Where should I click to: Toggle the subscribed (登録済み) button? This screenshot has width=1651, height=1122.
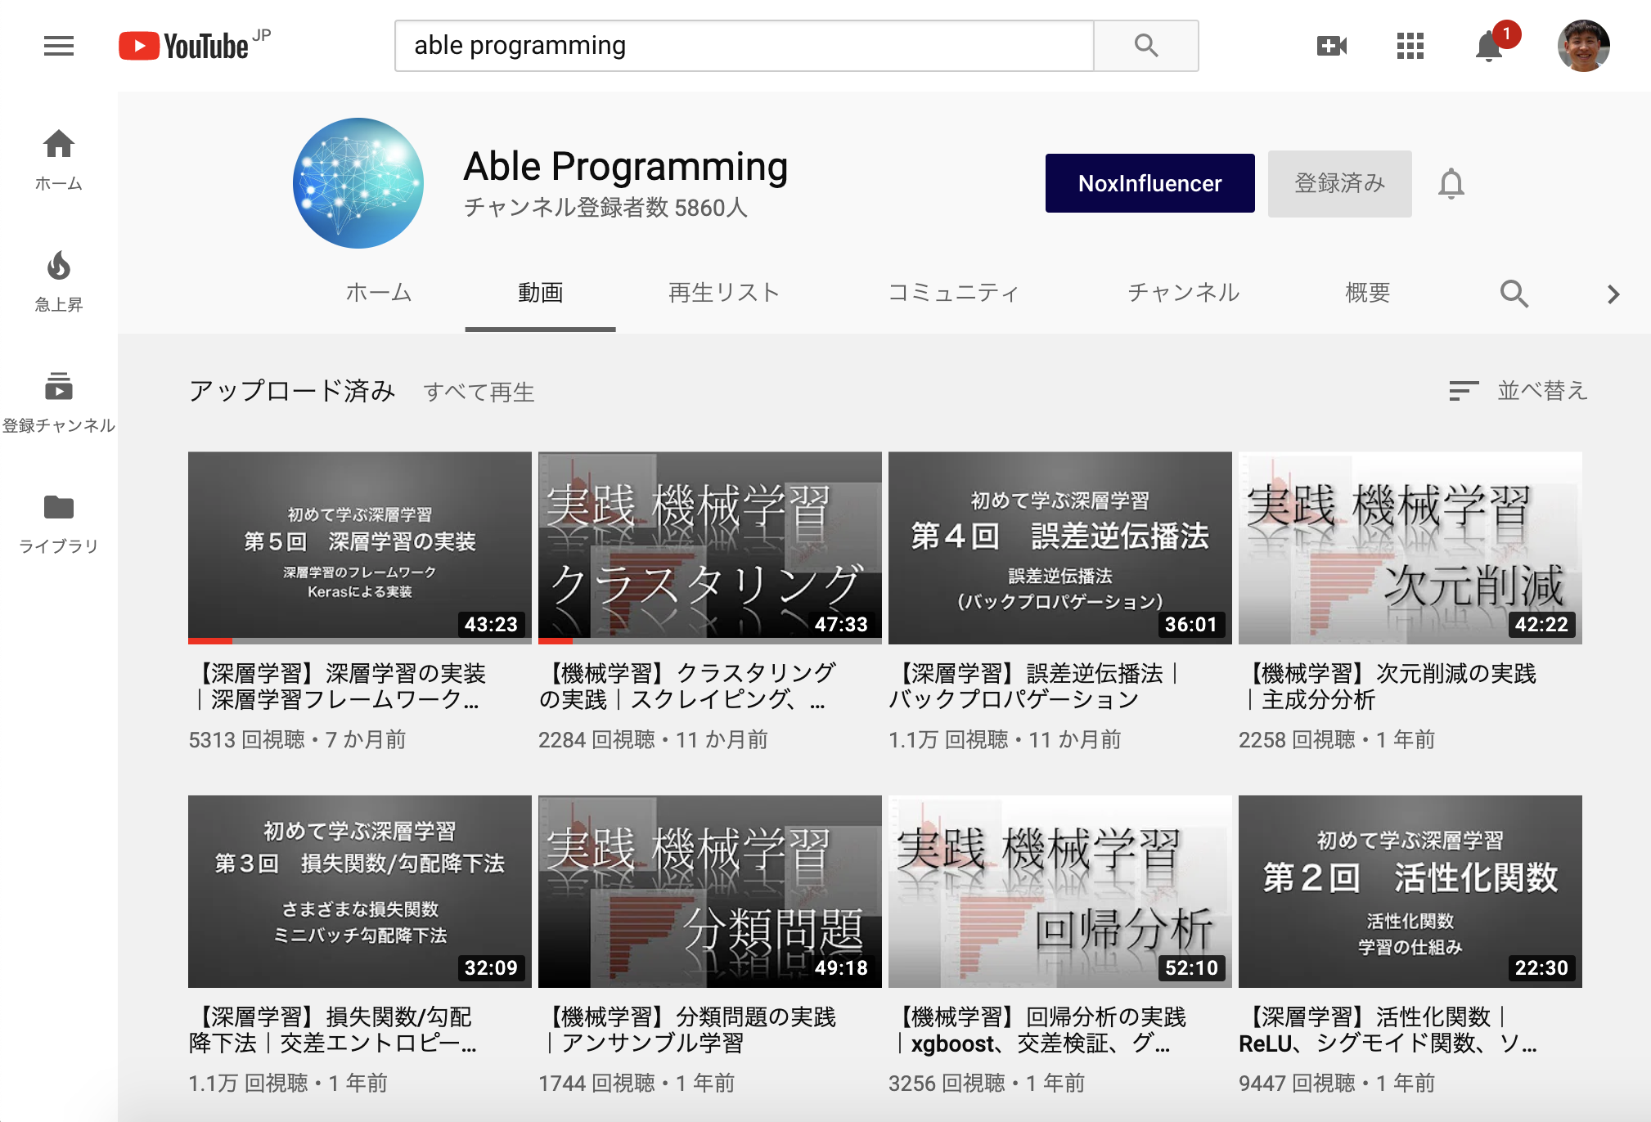click(1339, 183)
